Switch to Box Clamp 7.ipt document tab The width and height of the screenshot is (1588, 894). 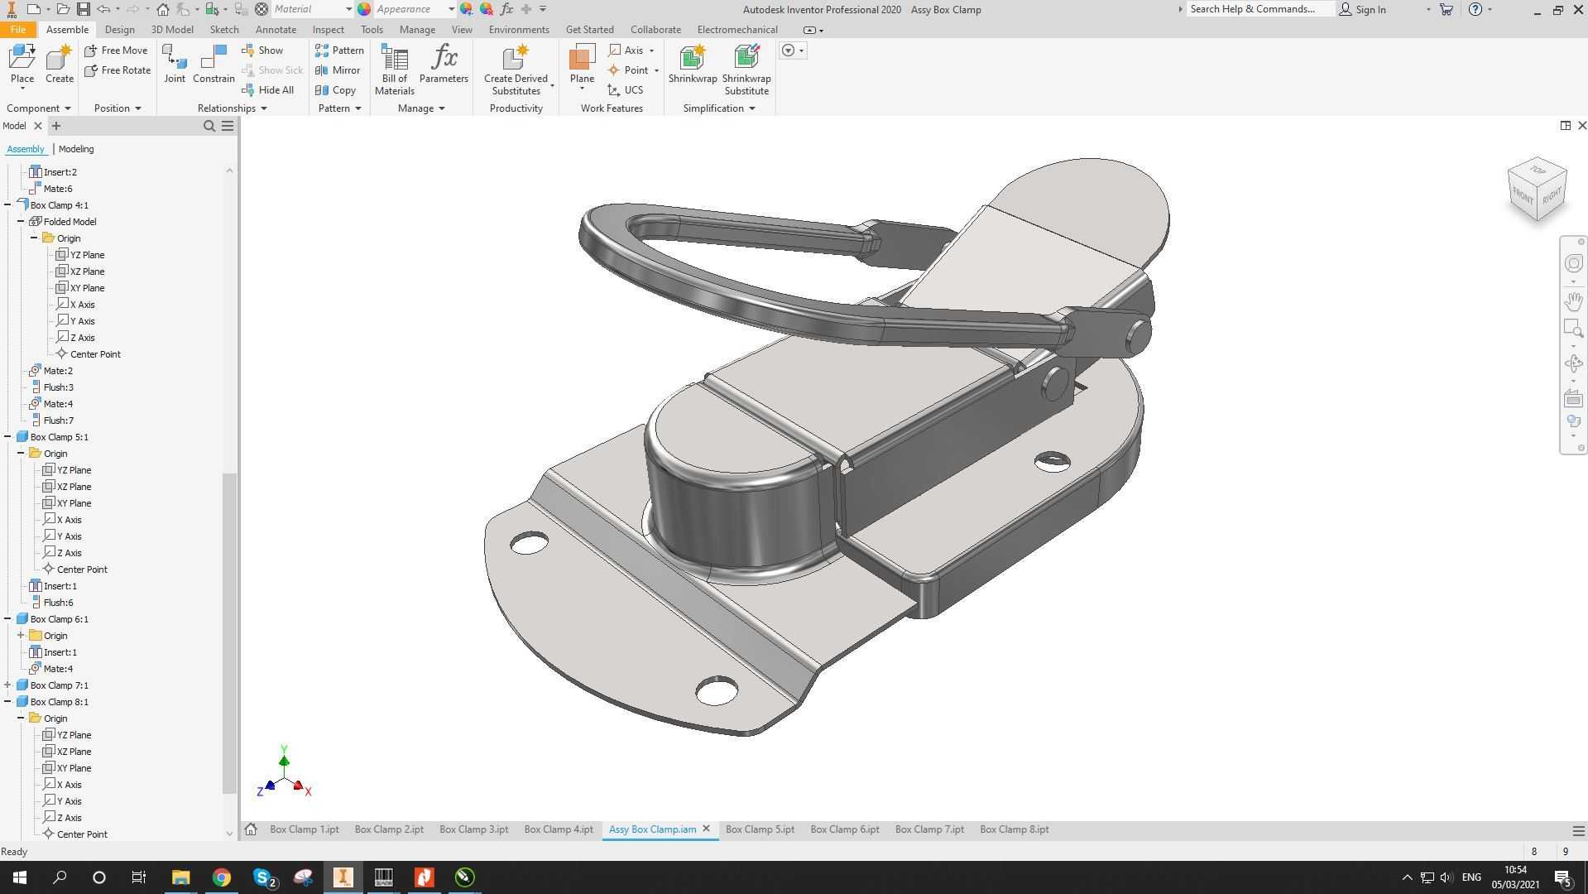pyautogui.click(x=929, y=829)
